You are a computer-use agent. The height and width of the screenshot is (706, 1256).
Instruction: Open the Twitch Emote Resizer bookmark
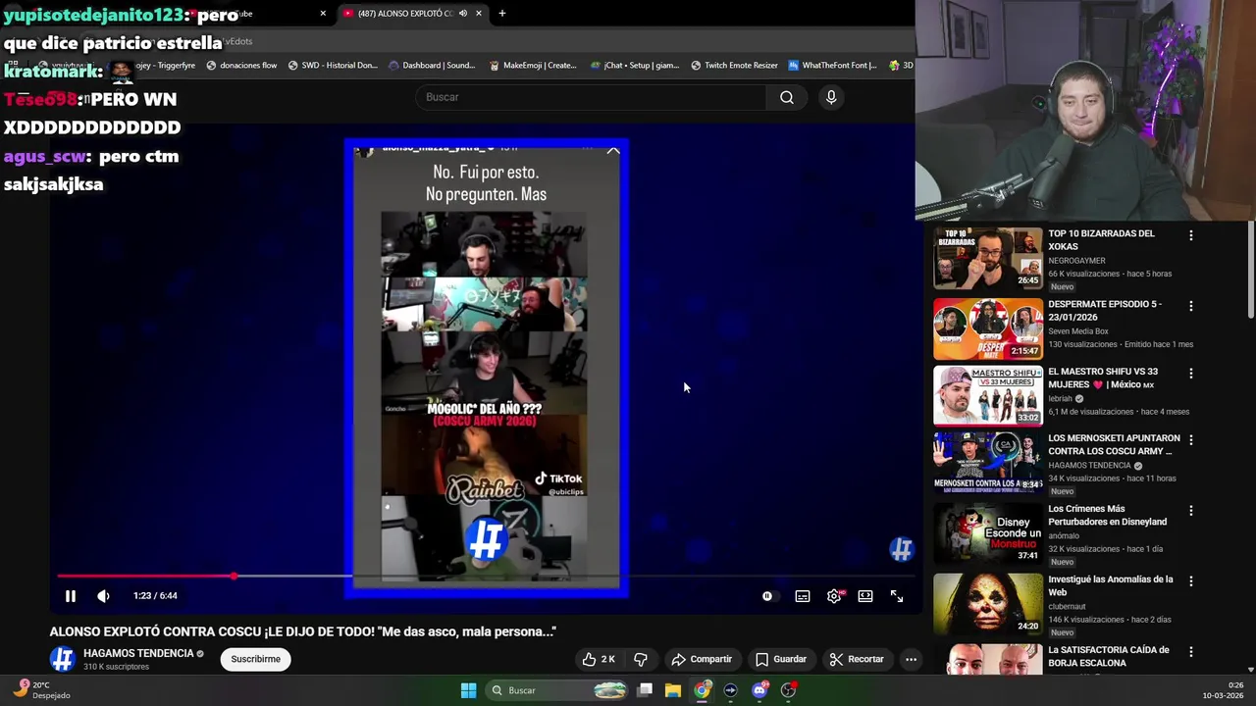pyautogui.click(x=734, y=66)
